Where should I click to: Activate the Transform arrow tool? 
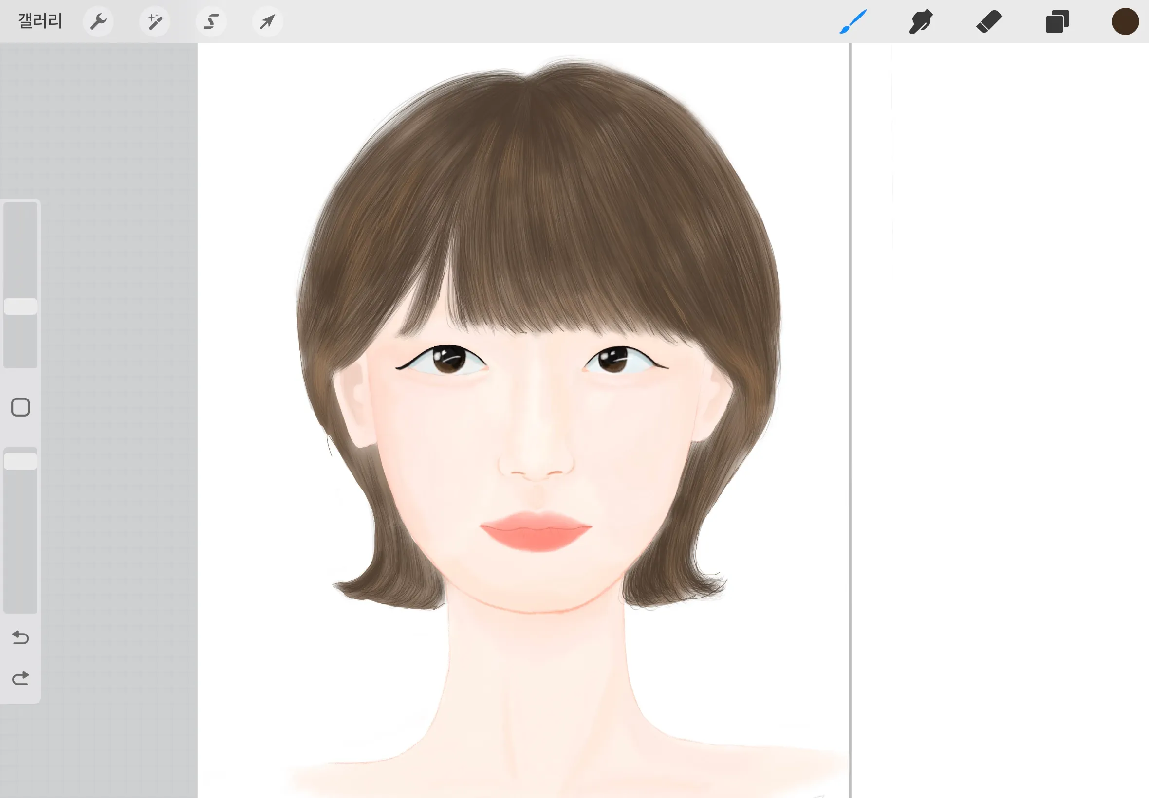(268, 21)
